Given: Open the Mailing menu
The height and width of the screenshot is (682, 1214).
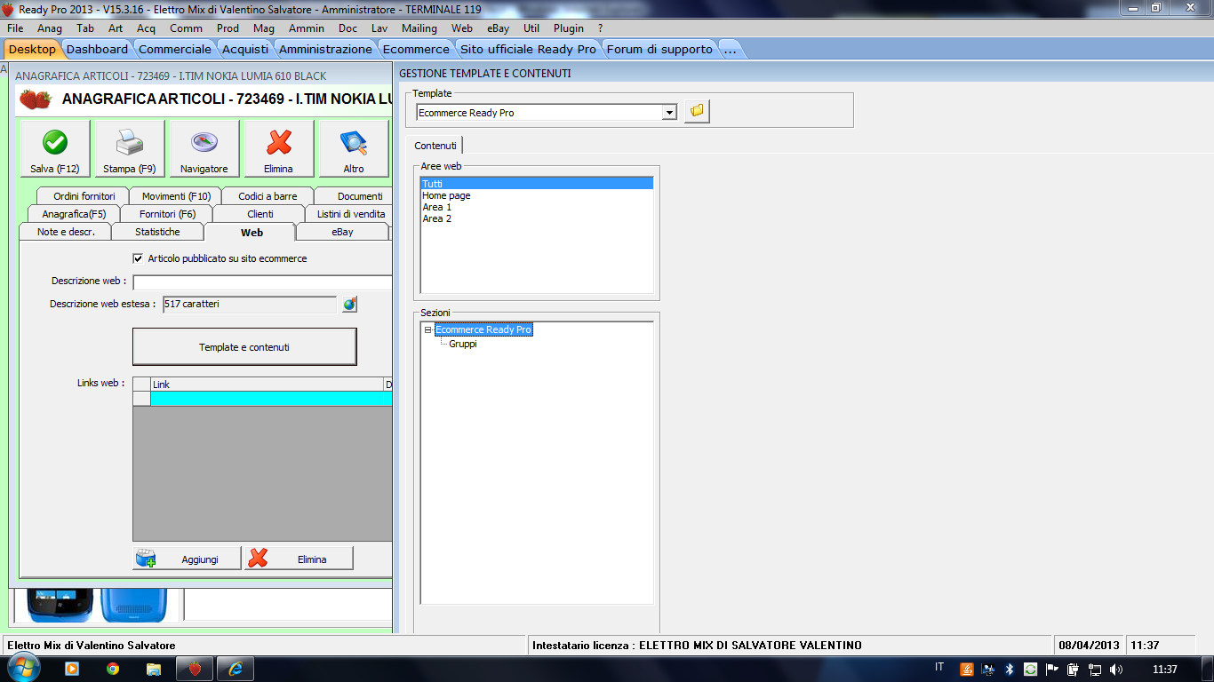Looking at the screenshot, I should click(x=419, y=28).
